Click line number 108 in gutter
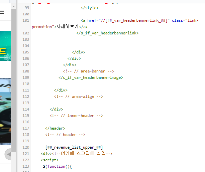This screenshot has height=172, width=205. pos(26,71)
